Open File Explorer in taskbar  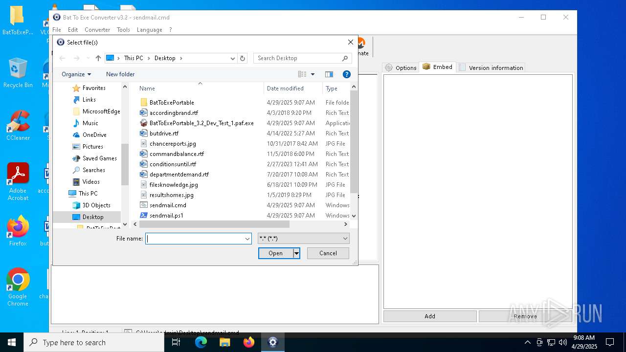click(225, 342)
